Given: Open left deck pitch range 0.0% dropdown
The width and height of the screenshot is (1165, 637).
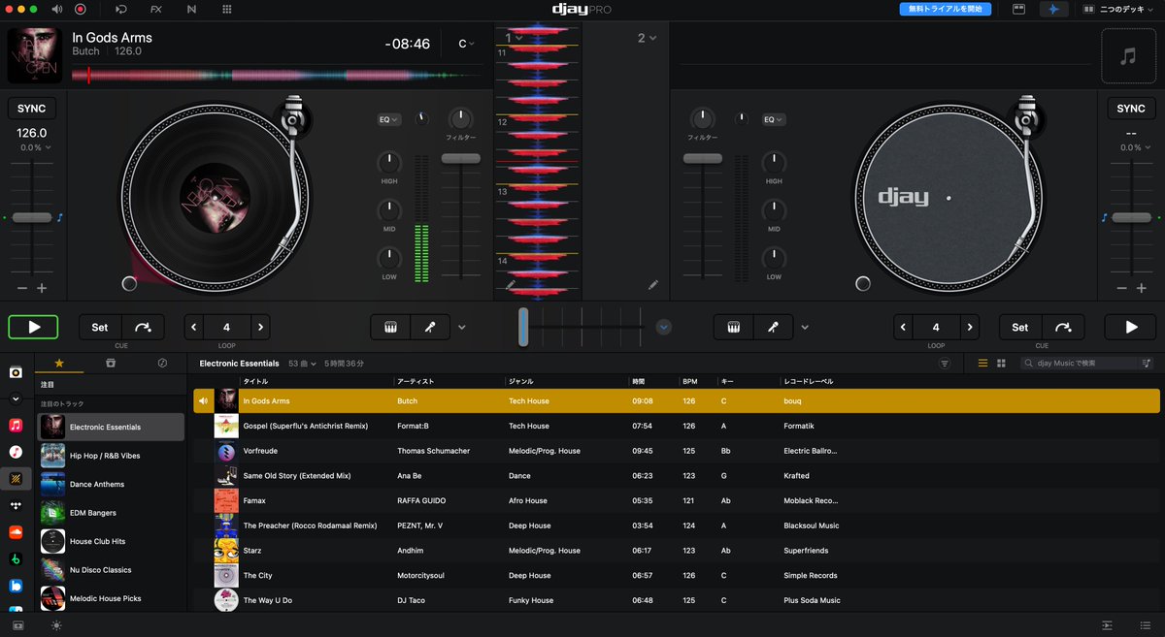Looking at the screenshot, I should point(36,147).
